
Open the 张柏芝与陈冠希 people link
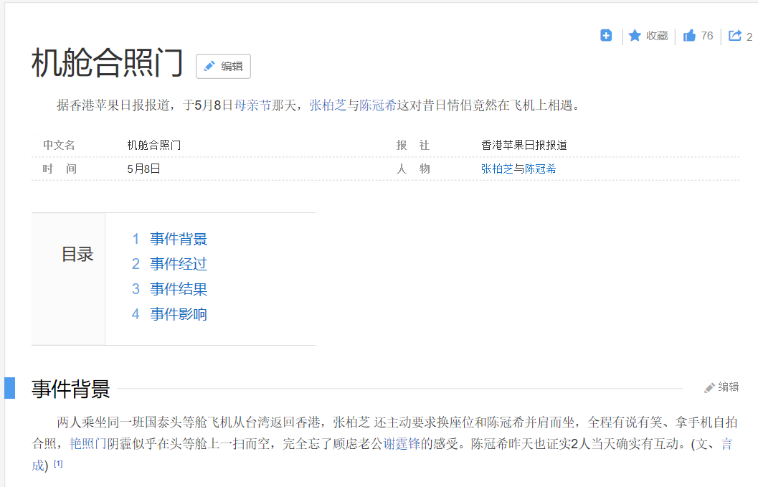(516, 168)
